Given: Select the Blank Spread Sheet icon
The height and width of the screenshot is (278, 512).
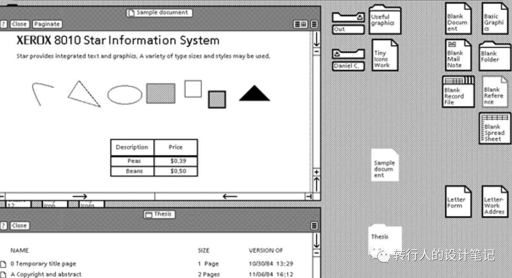Looking at the screenshot, I should tap(495, 128).
